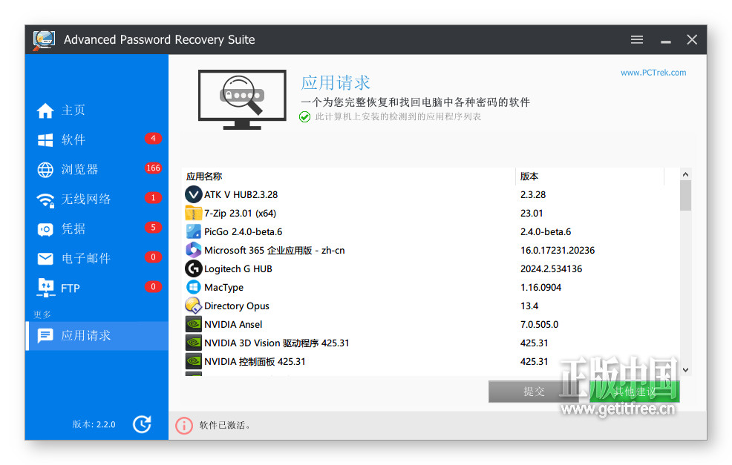Click the Logitech G HUB icon
732x465 pixels.
tap(193, 268)
